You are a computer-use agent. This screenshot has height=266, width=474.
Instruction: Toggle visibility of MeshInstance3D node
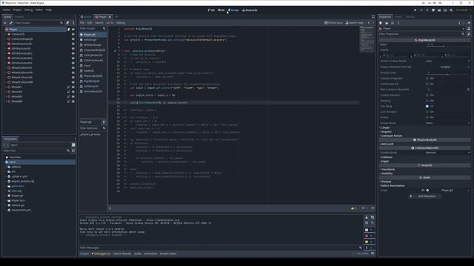click(73, 44)
